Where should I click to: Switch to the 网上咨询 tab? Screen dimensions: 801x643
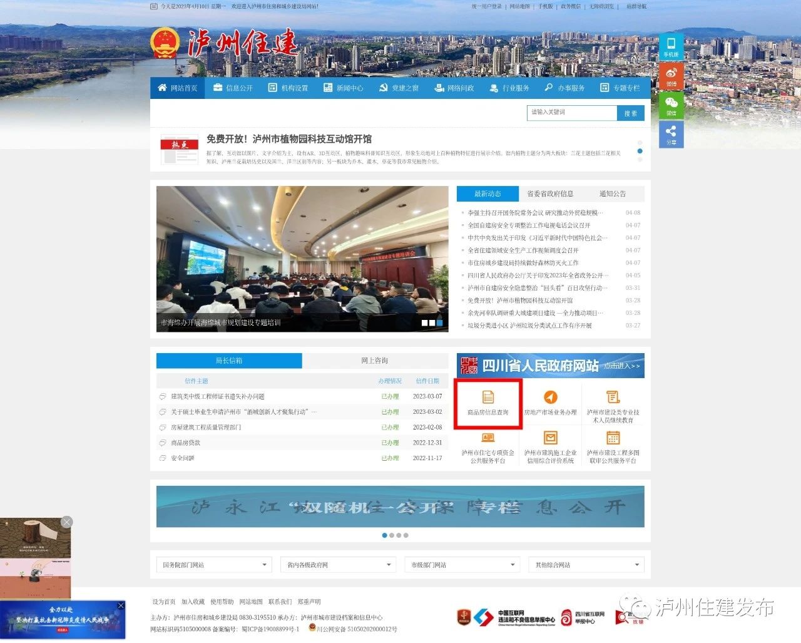click(374, 361)
